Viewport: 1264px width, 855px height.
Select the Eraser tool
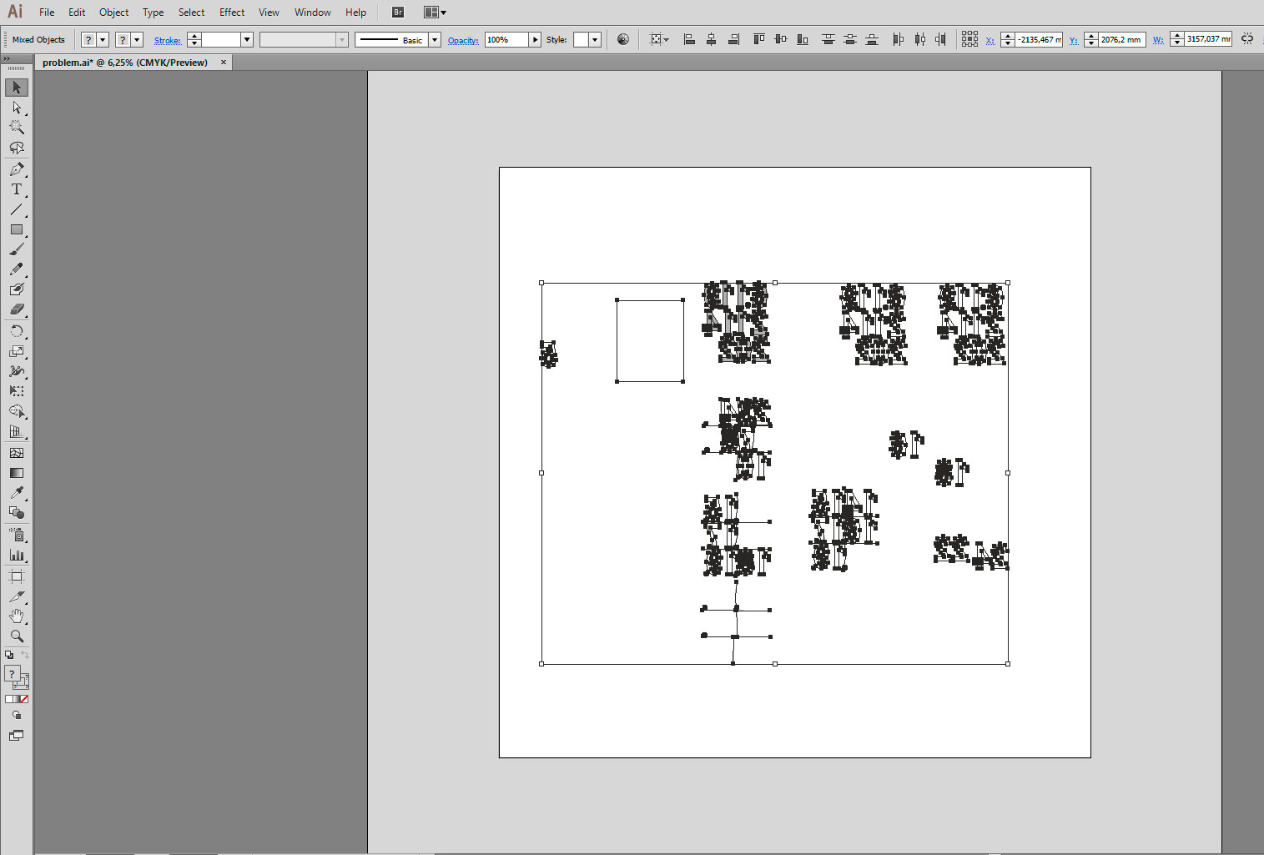(x=17, y=309)
